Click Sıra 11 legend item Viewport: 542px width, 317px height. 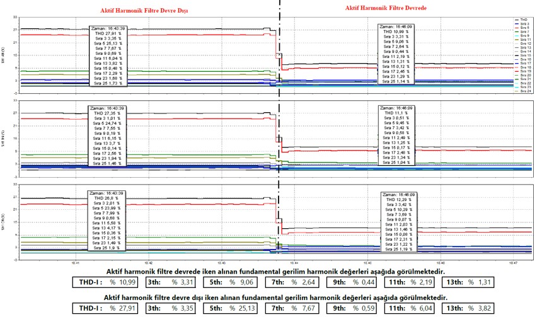coord(522,40)
